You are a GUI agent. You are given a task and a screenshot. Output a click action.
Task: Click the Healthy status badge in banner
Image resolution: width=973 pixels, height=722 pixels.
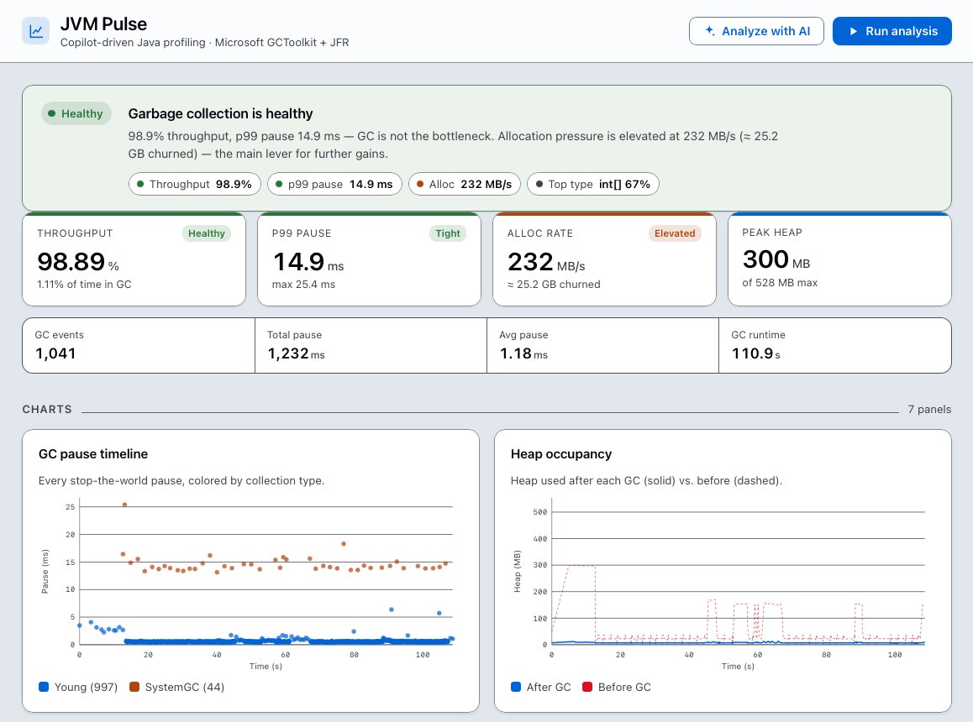click(76, 113)
